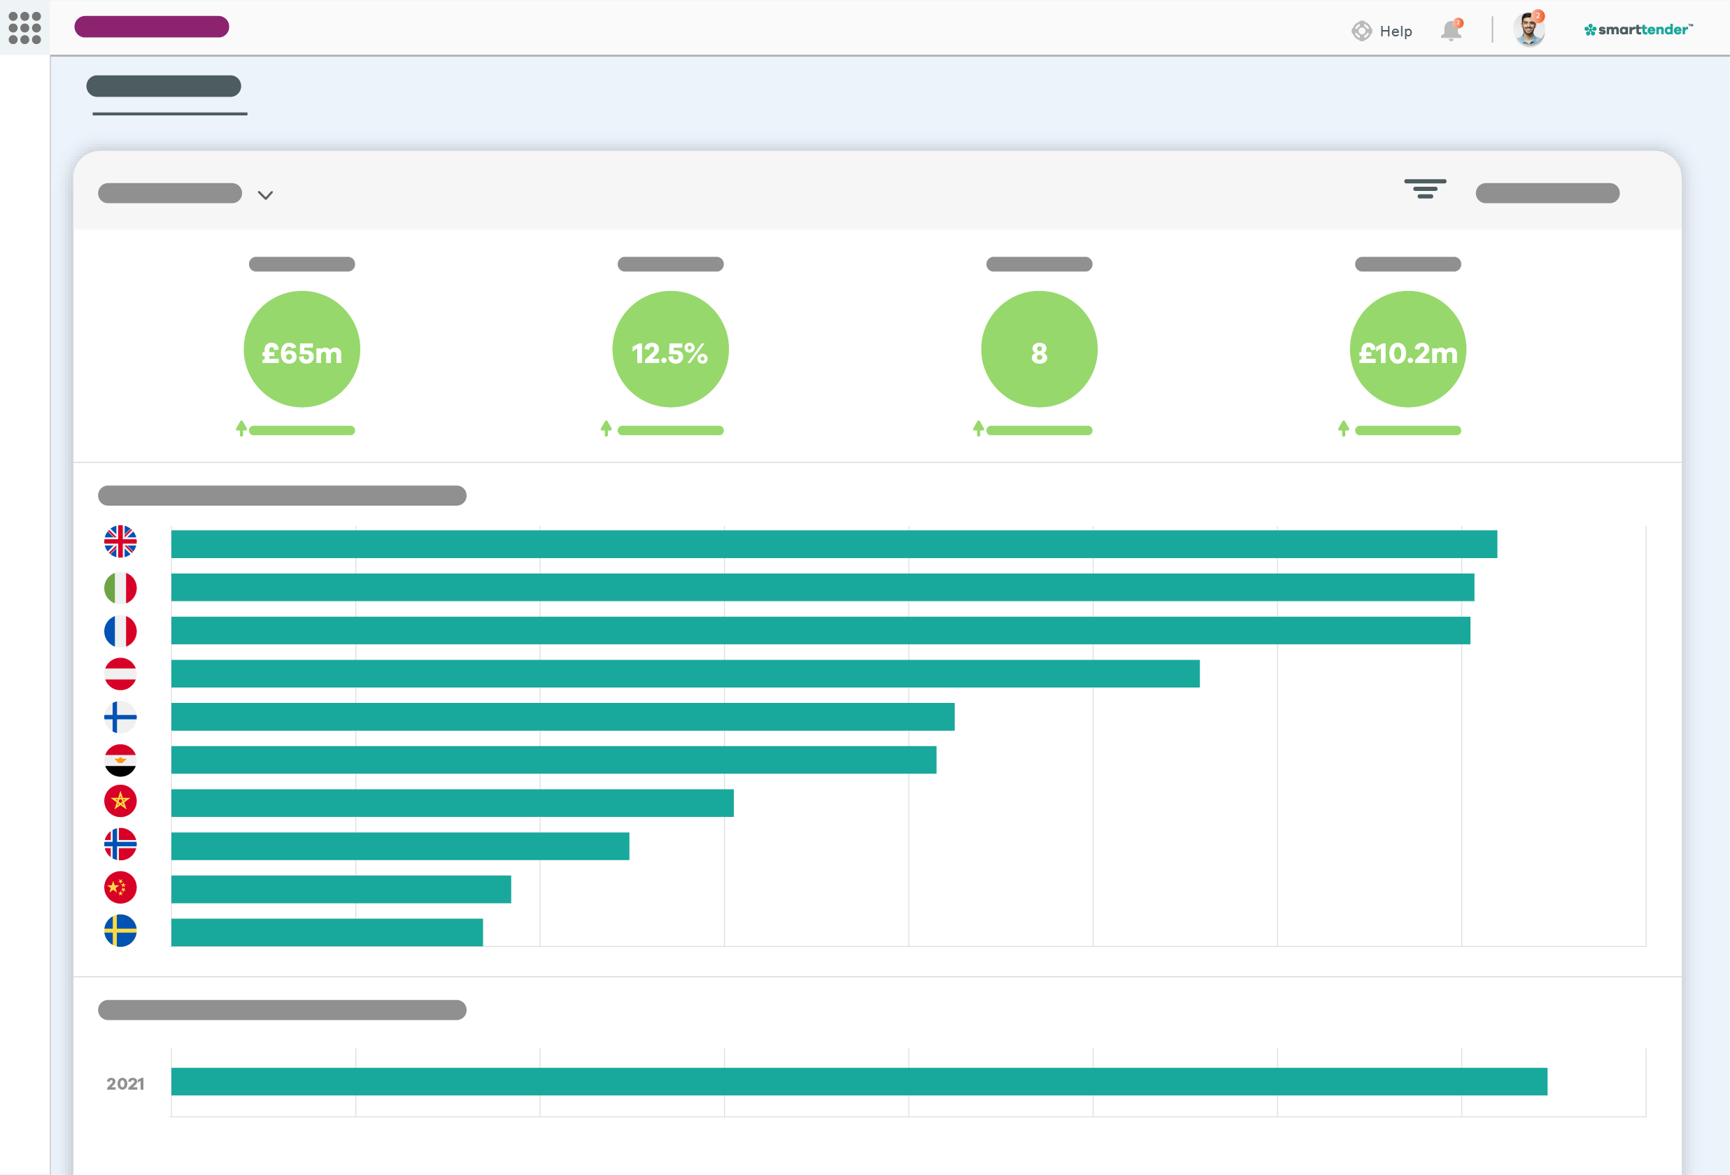The image size is (1730, 1175).
Task: Click the up arrow under £10.2m
Action: click(1343, 429)
